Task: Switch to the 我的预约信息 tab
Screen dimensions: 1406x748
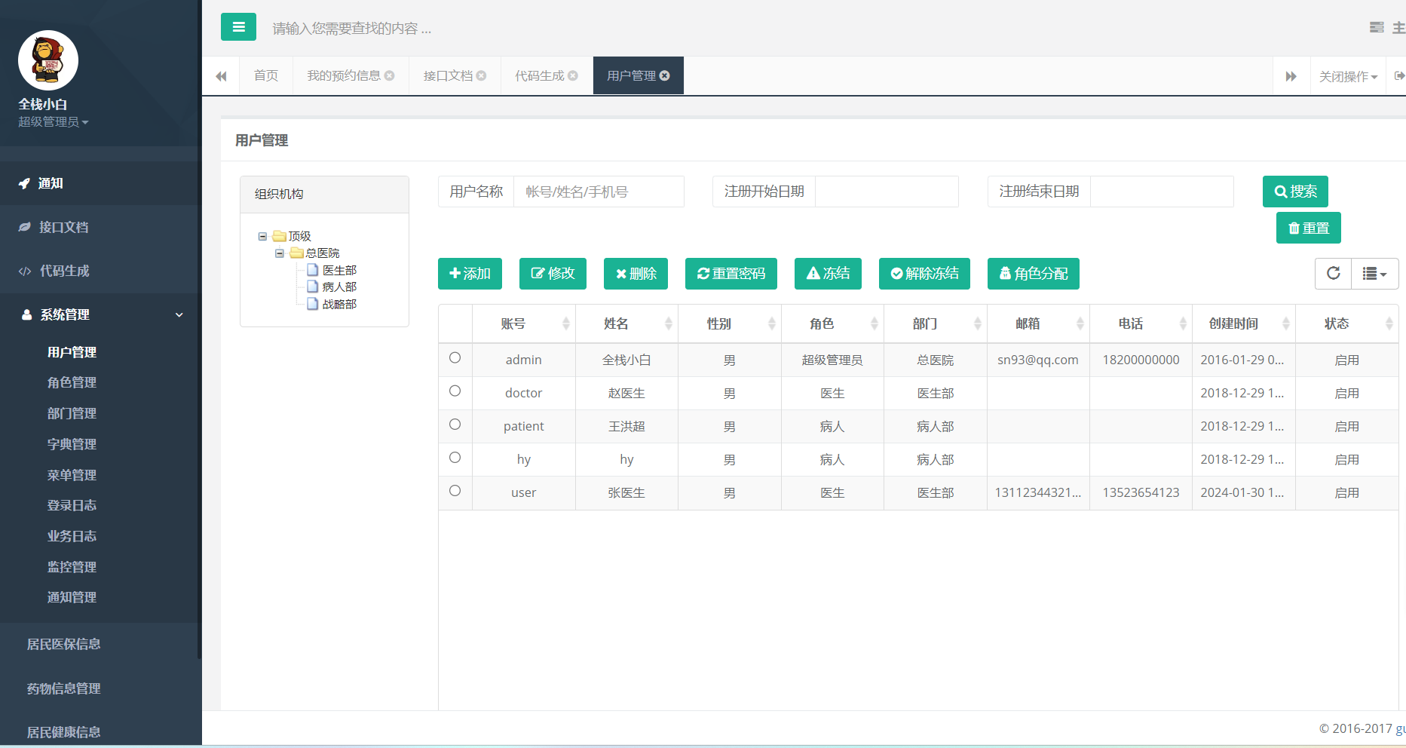Action: click(x=344, y=75)
